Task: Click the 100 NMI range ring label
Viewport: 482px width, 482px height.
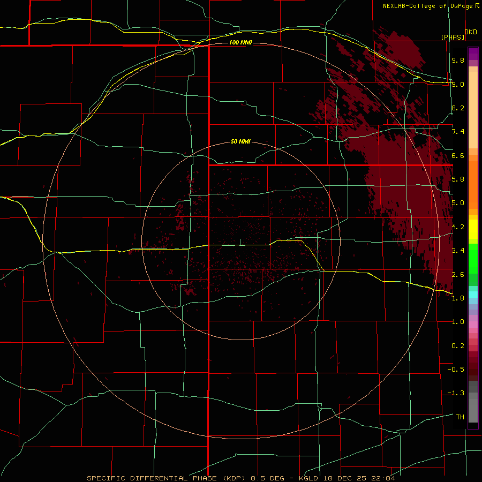Action: pos(240,42)
